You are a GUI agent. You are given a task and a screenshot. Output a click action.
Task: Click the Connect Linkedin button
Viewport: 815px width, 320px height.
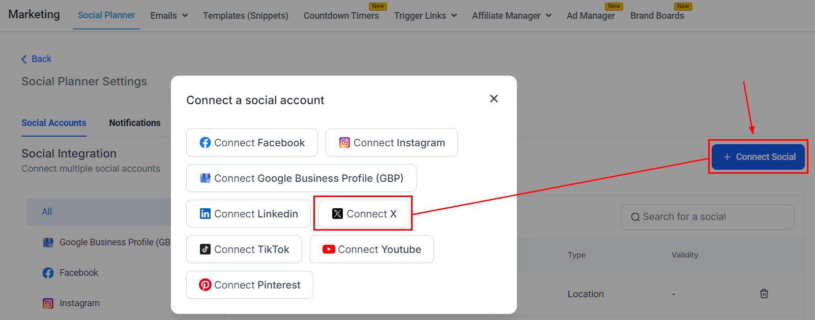pos(248,214)
